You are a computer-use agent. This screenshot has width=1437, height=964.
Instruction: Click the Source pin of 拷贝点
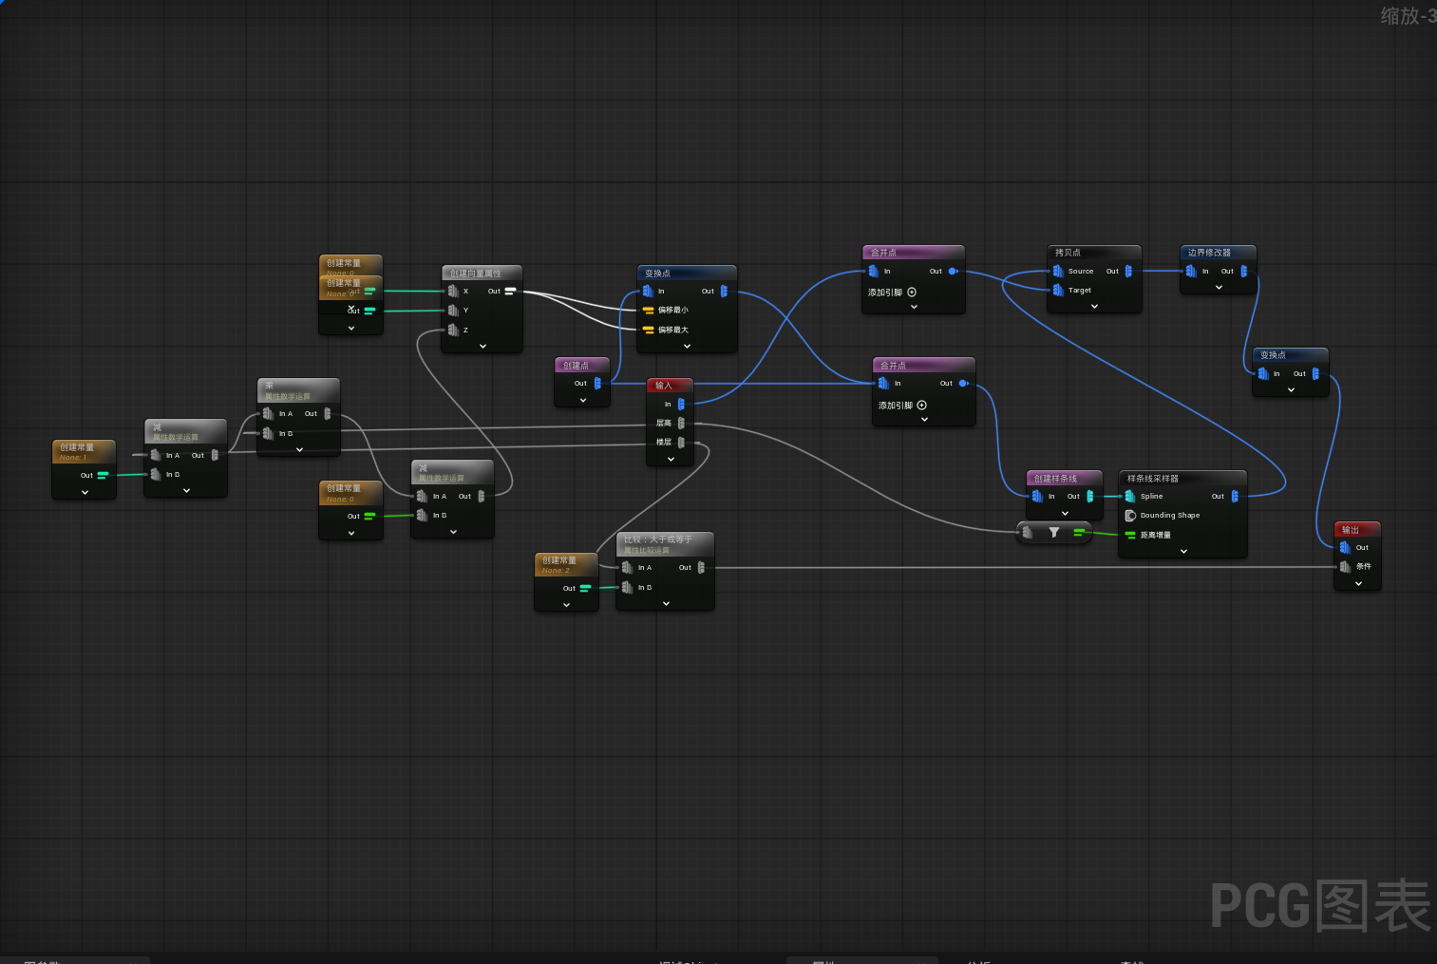click(1058, 272)
